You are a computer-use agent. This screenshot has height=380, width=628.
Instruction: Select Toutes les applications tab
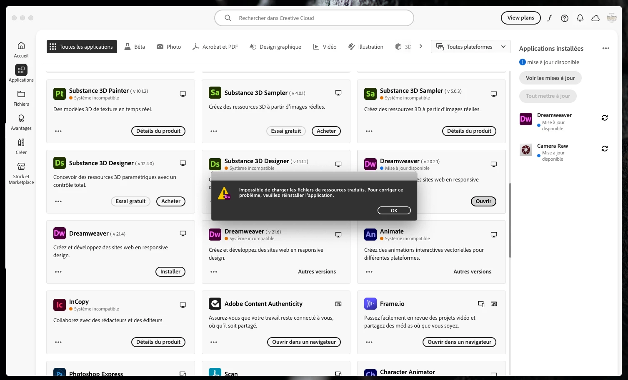pos(82,47)
